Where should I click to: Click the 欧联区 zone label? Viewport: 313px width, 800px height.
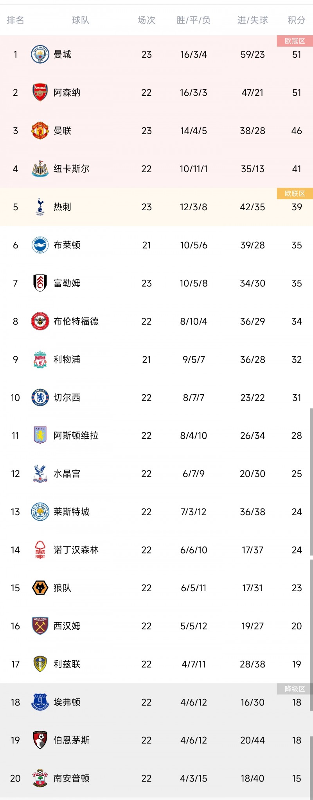[x=295, y=193]
